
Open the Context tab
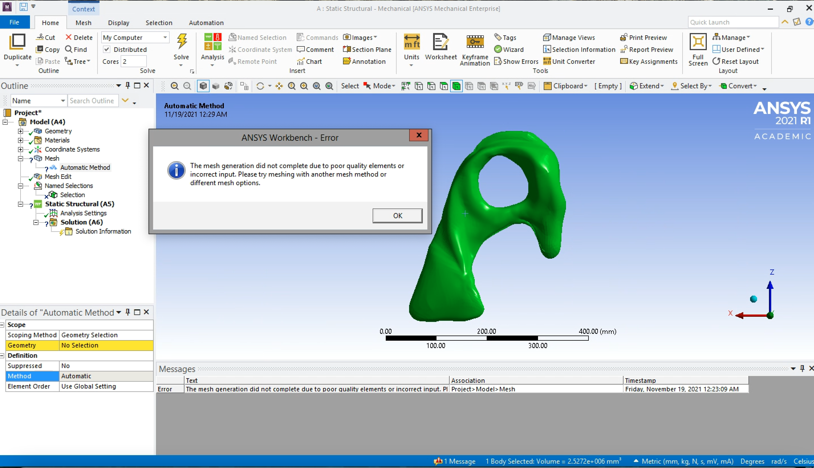coord(84,9)
